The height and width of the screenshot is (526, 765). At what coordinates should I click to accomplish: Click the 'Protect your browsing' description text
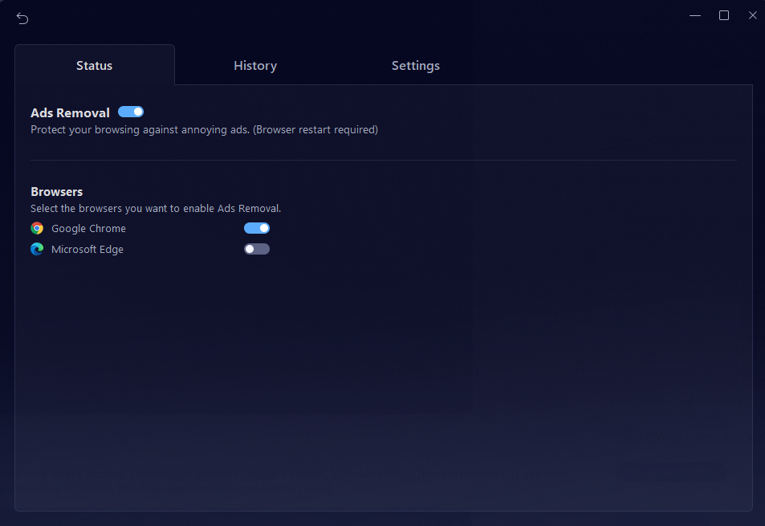(204, 129)
